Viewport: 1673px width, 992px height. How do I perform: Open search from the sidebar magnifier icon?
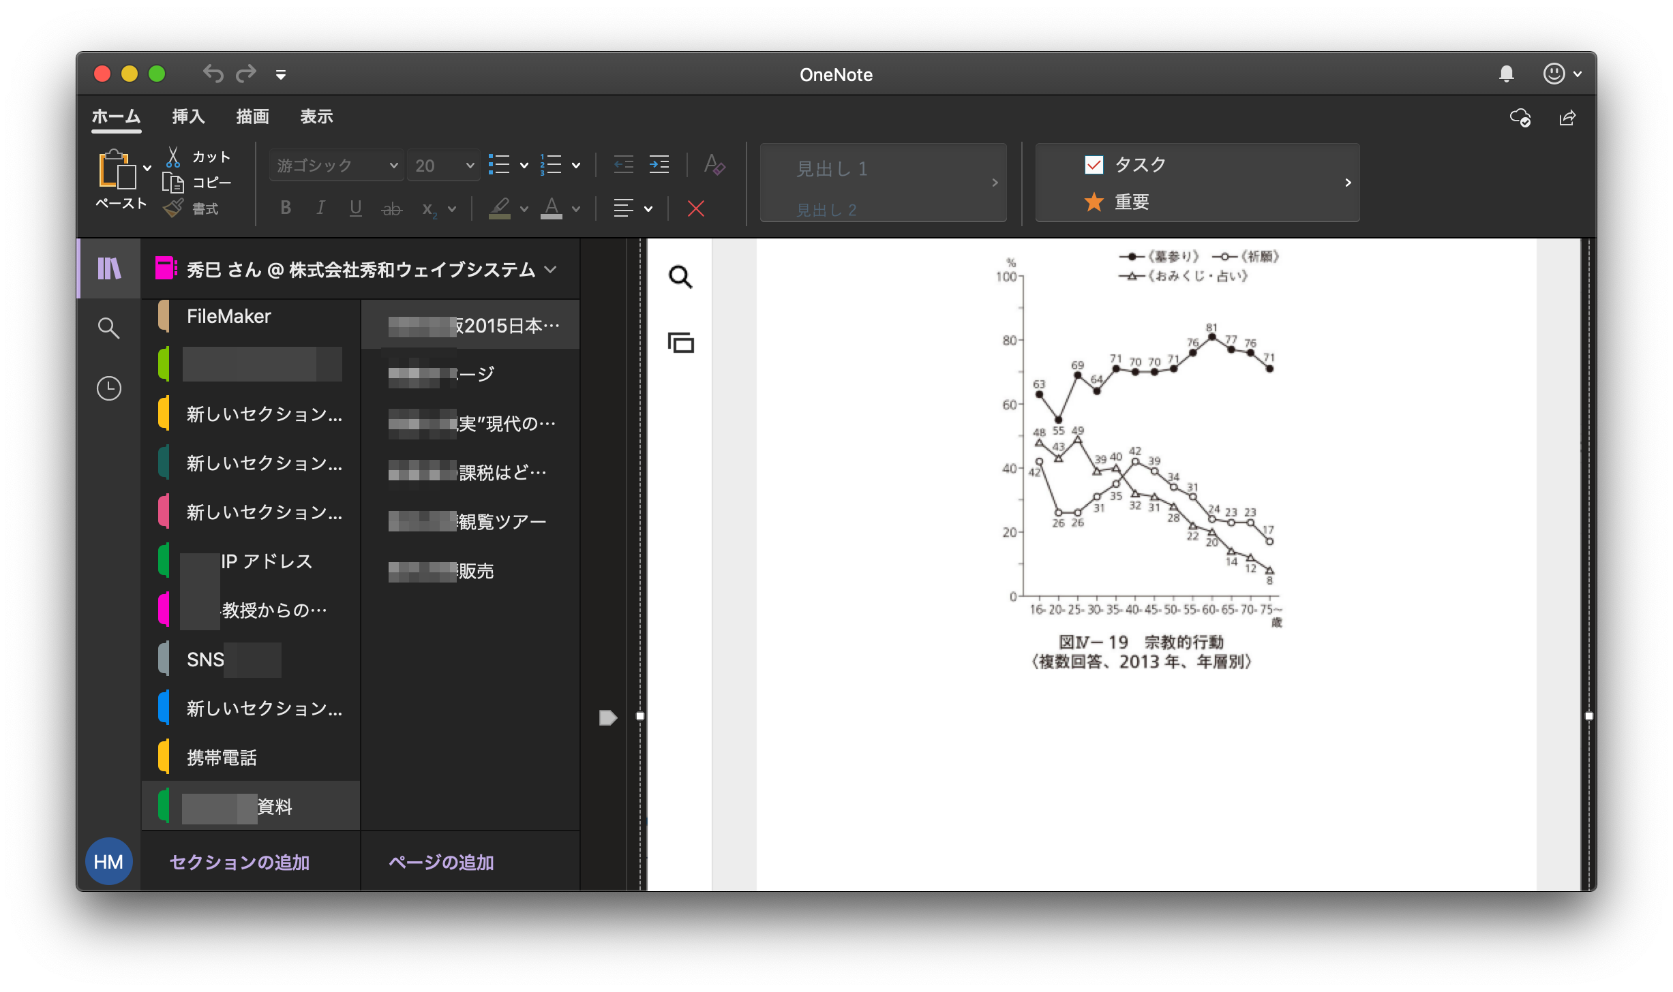point(108,328)
